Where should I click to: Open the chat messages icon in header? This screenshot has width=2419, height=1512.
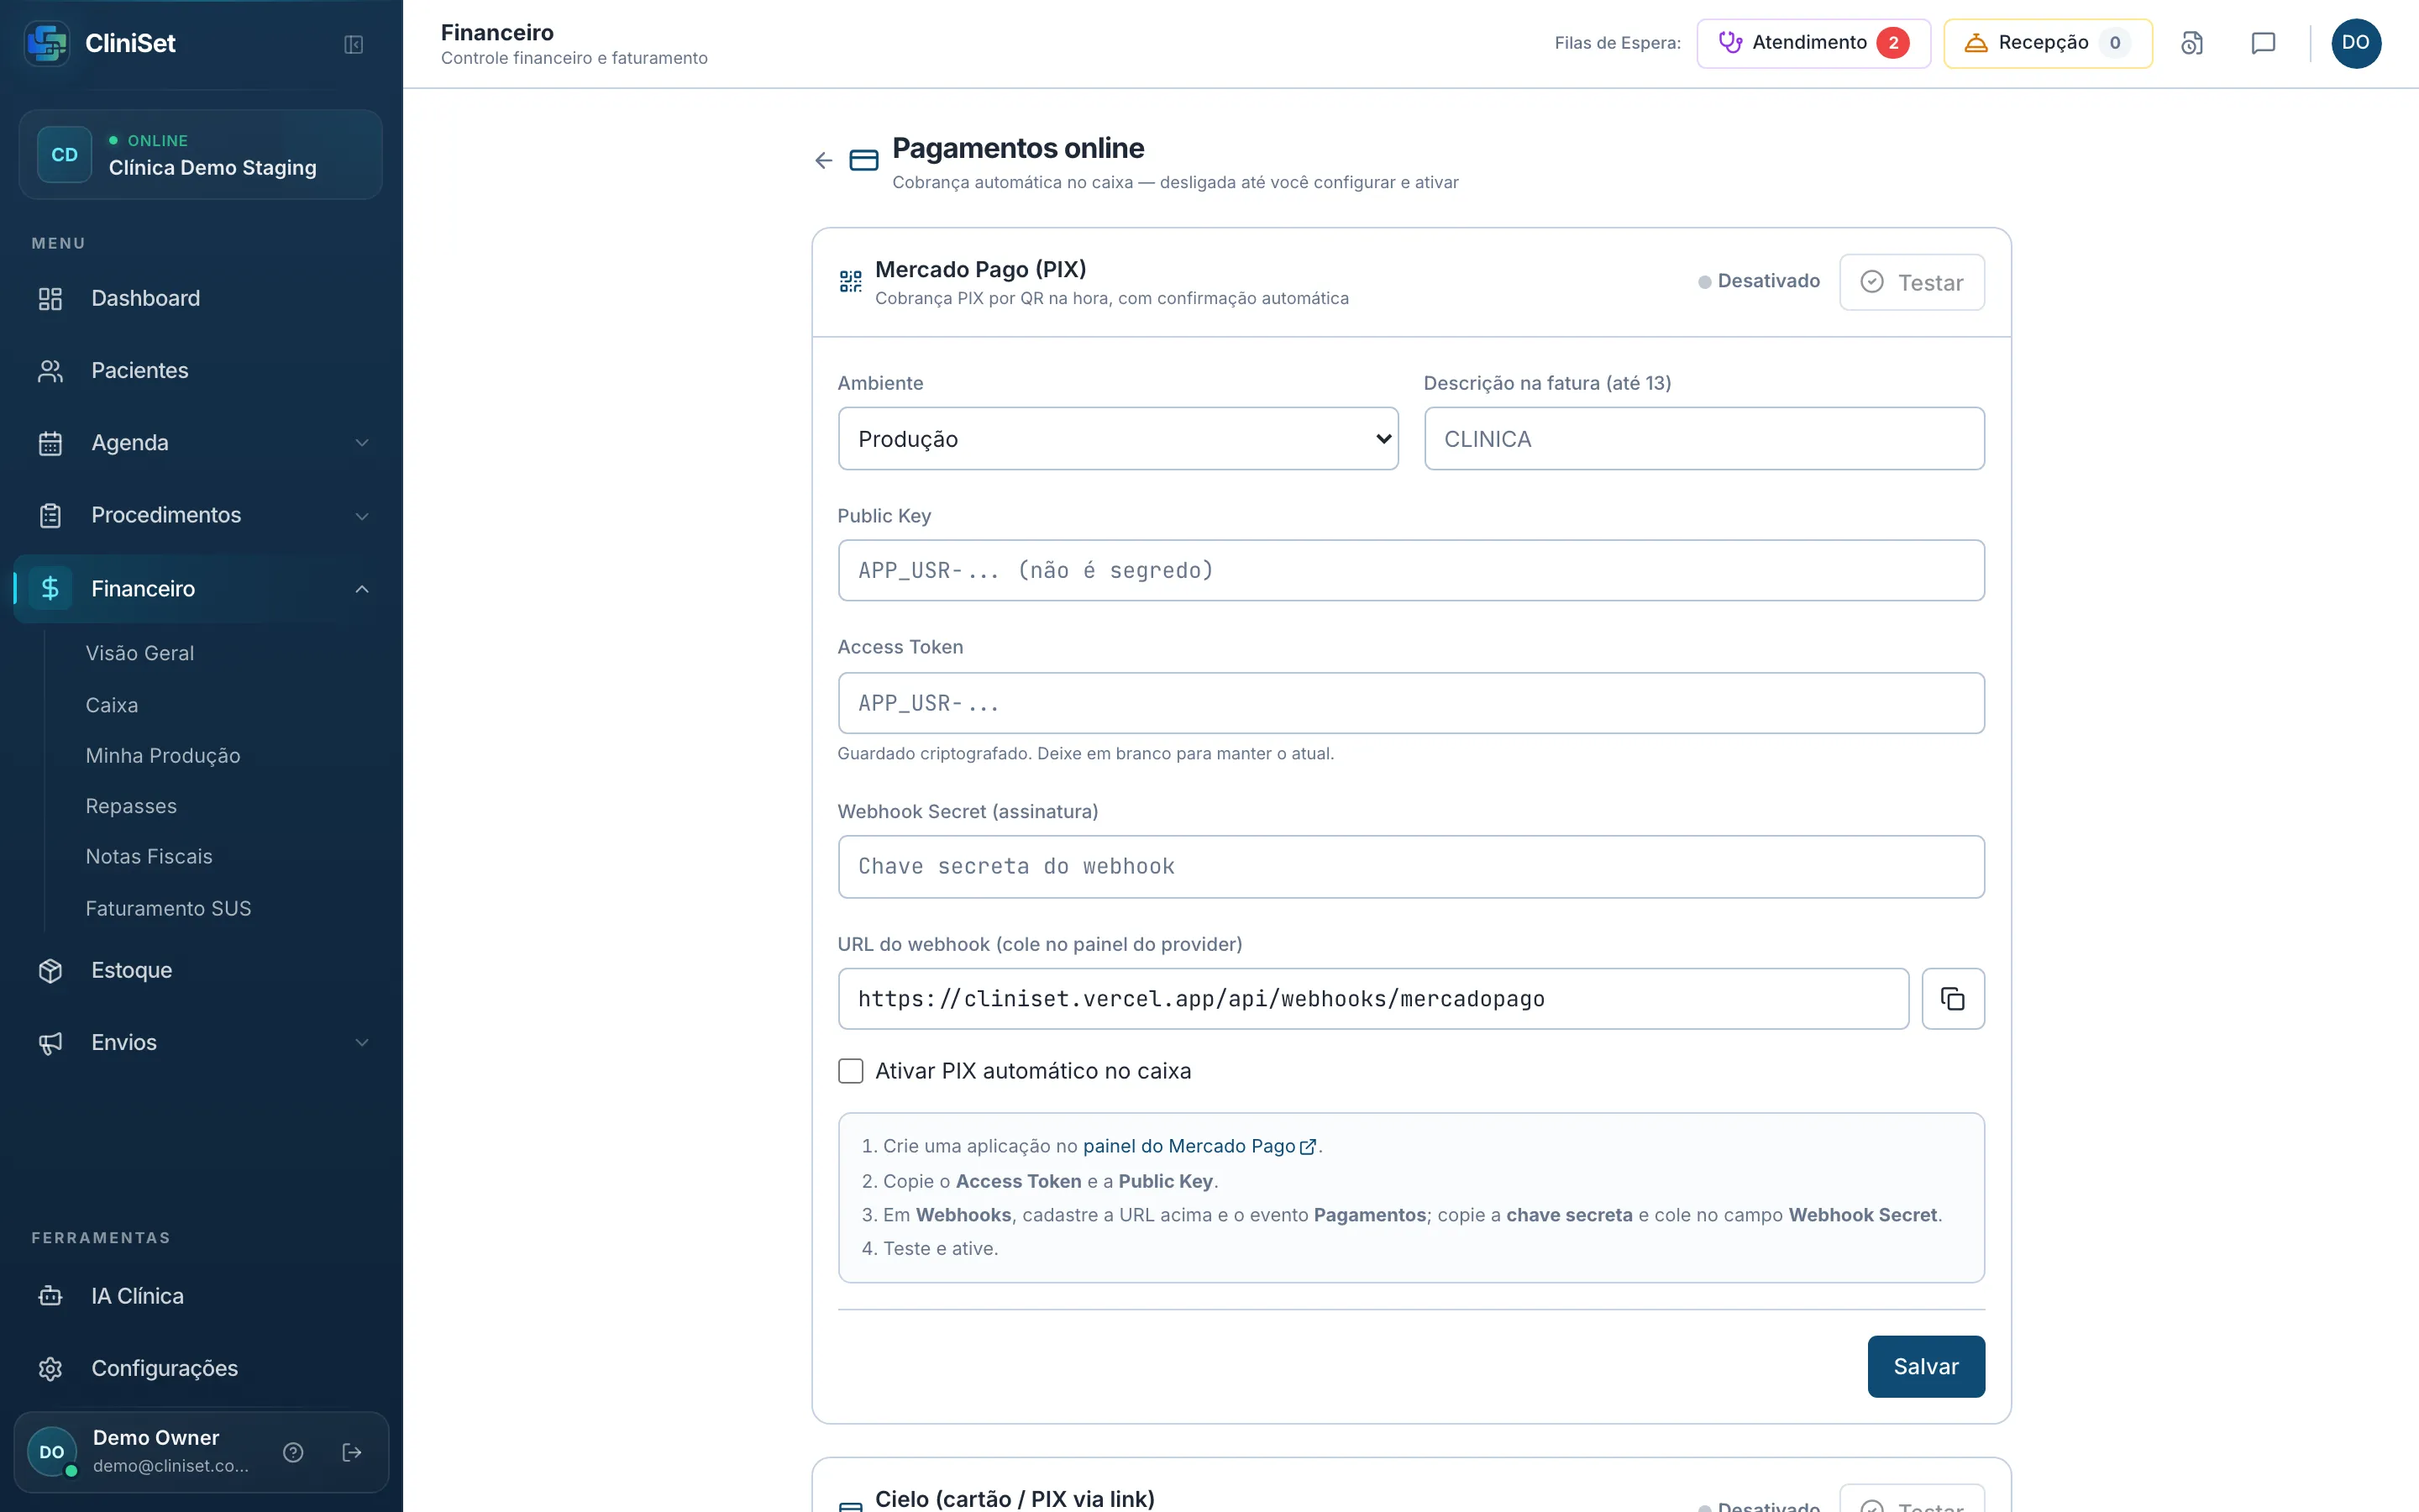click(2263, 43)
